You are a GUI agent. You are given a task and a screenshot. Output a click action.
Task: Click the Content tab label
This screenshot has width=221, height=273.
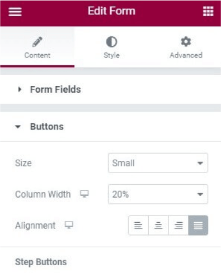coord(37,55)
